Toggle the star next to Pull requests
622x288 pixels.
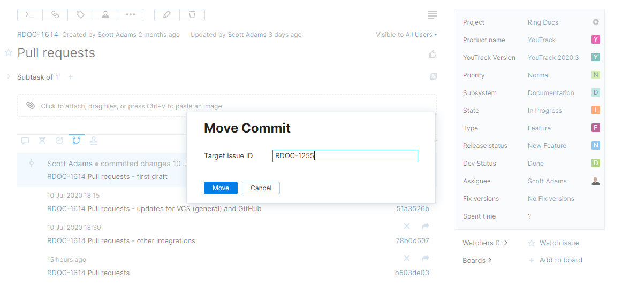pyautogui.click(x=9, y=53)
